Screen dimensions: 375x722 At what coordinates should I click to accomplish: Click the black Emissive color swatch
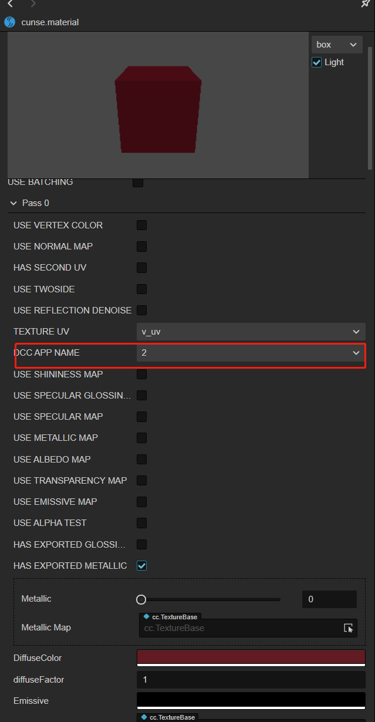251,700
